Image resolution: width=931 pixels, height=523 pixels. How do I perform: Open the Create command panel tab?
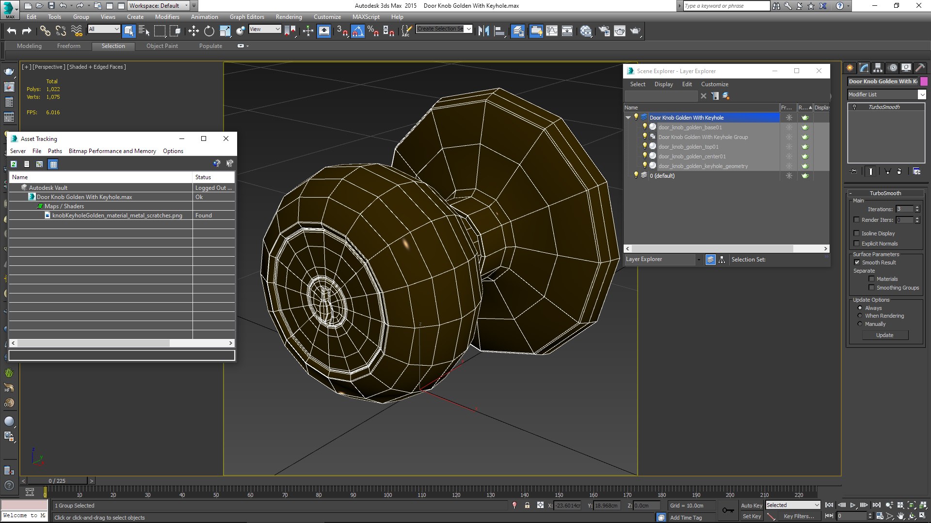click(850, 68)
